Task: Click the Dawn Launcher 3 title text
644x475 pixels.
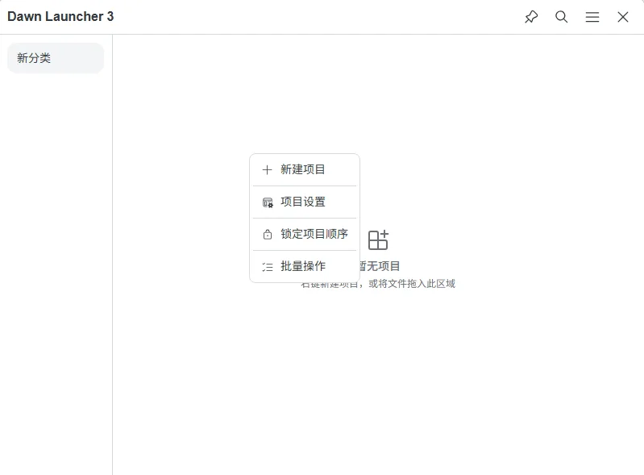Action: point(60,16)
